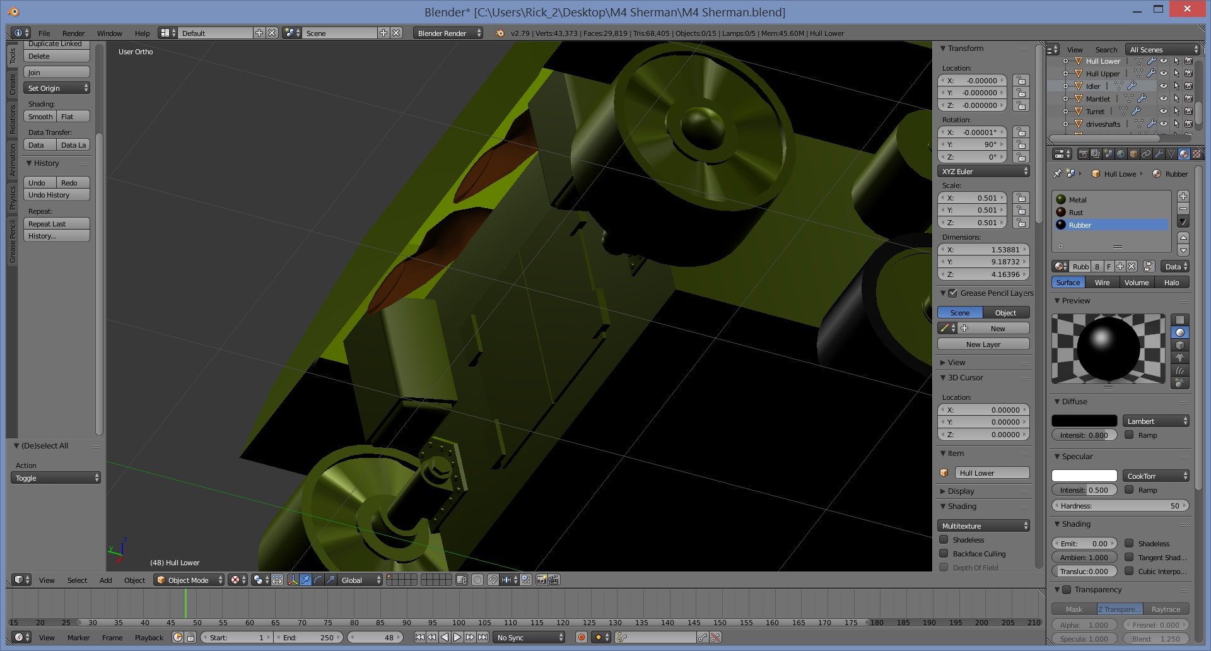The width and height of the screenshot is (1211, 651).
Task: Click the scale manipulator icon
Action: point(331,580)
